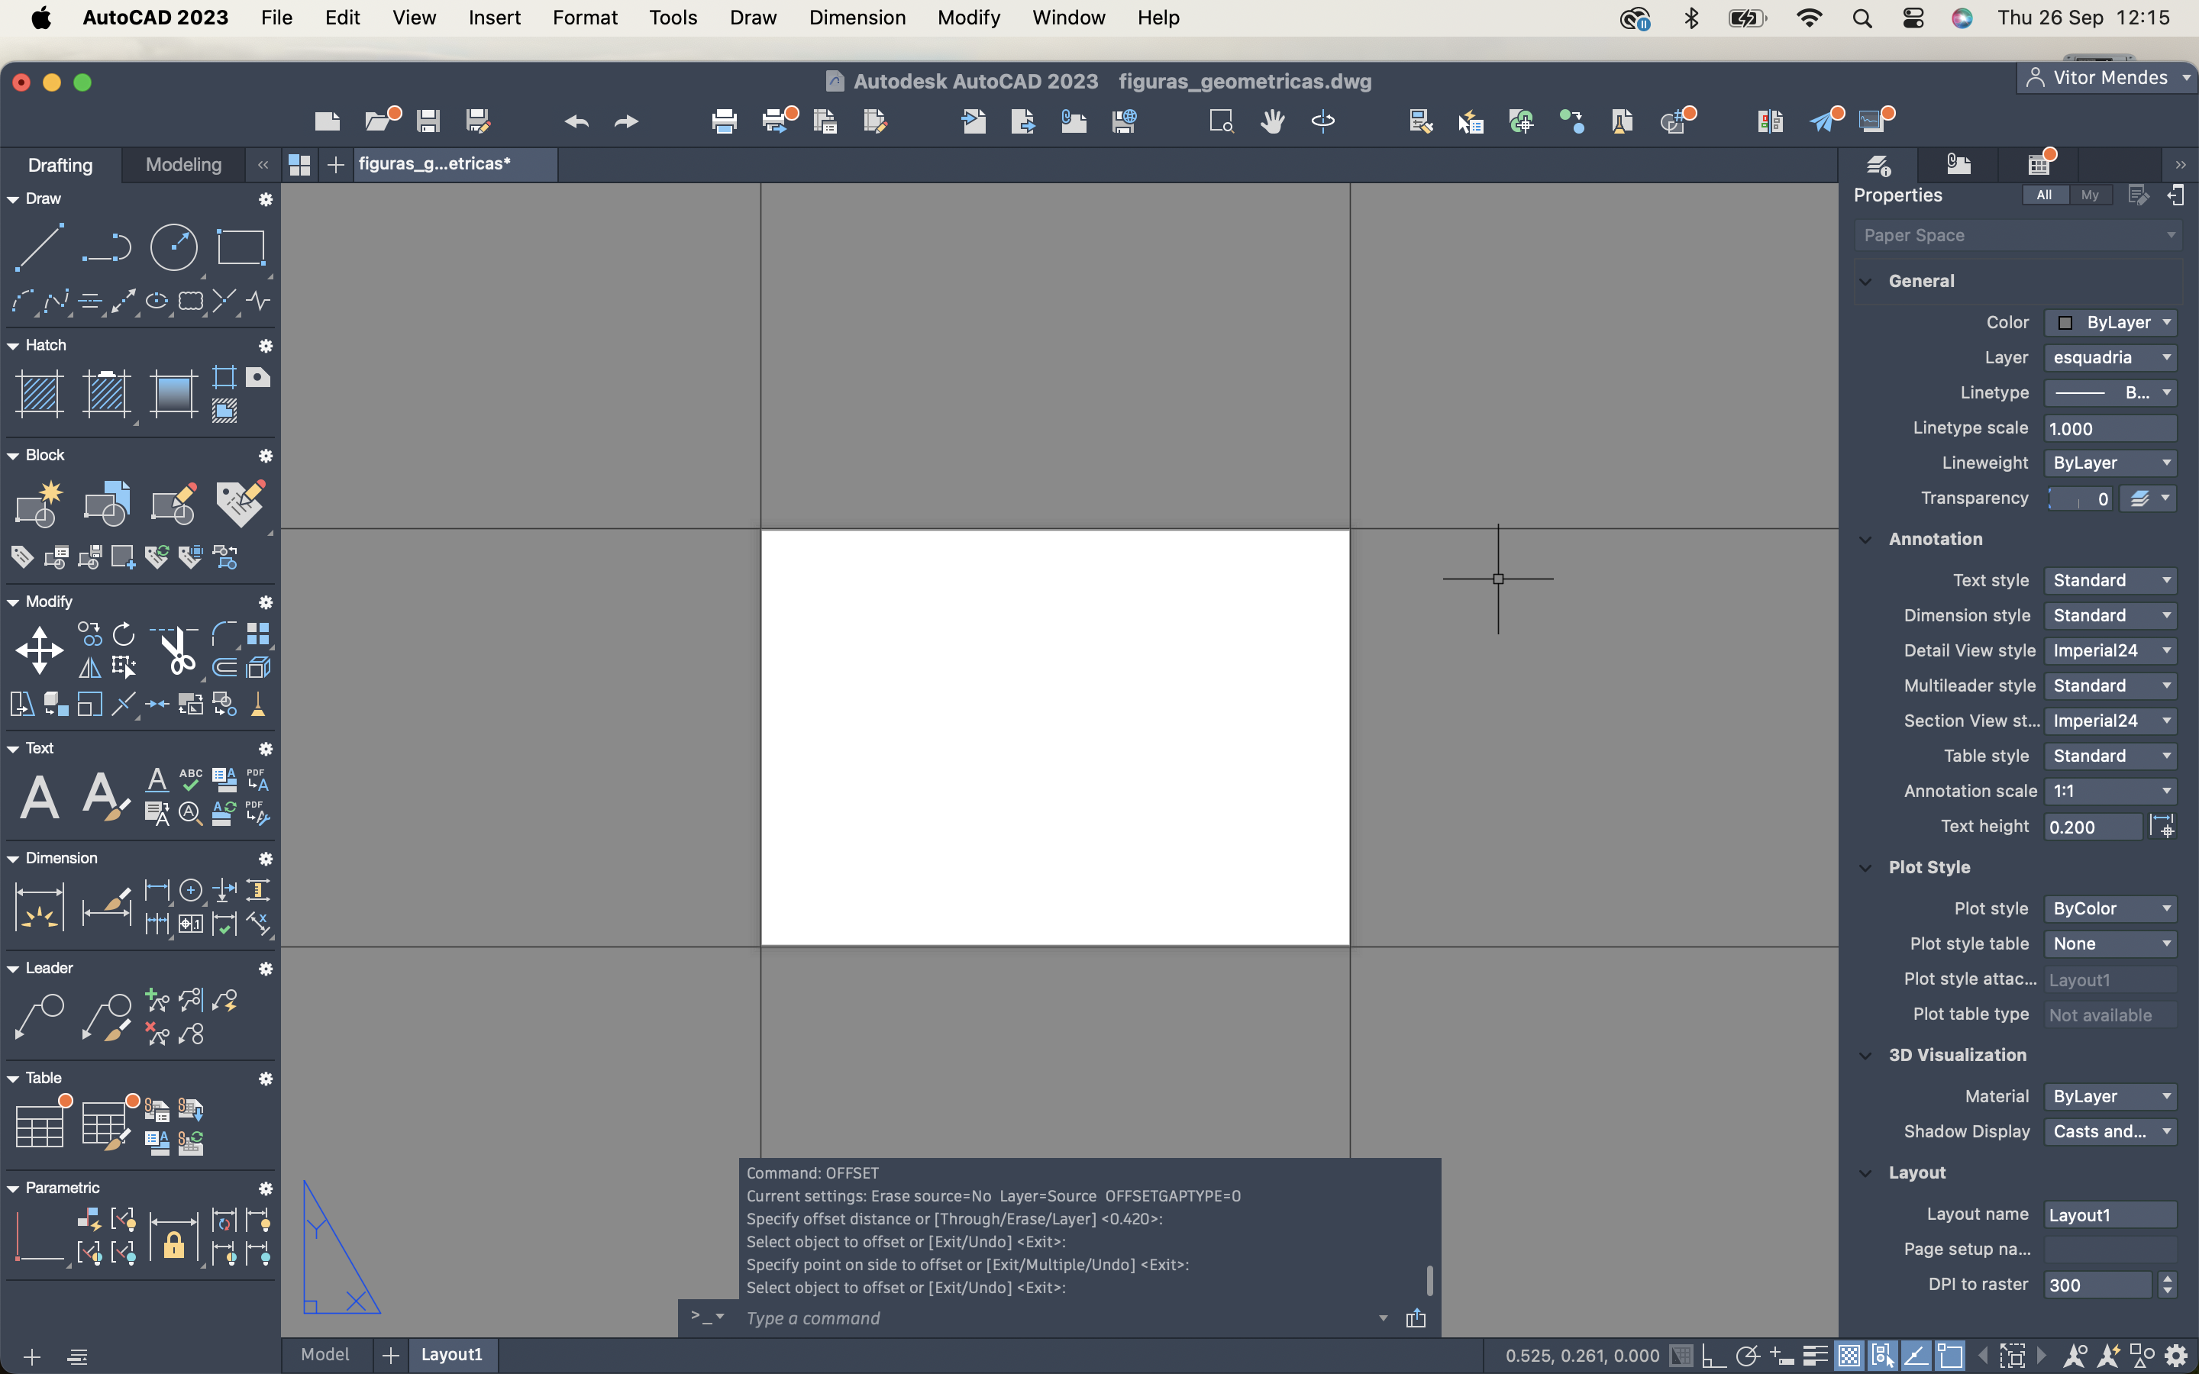The width and height of the screenshot is (2199, 1374).
Task: Select the Rotate tool in Modify panel
Action: [124, 634]
